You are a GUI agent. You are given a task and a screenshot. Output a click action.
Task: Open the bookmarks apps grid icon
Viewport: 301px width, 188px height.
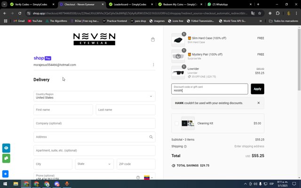click(6, 21)
